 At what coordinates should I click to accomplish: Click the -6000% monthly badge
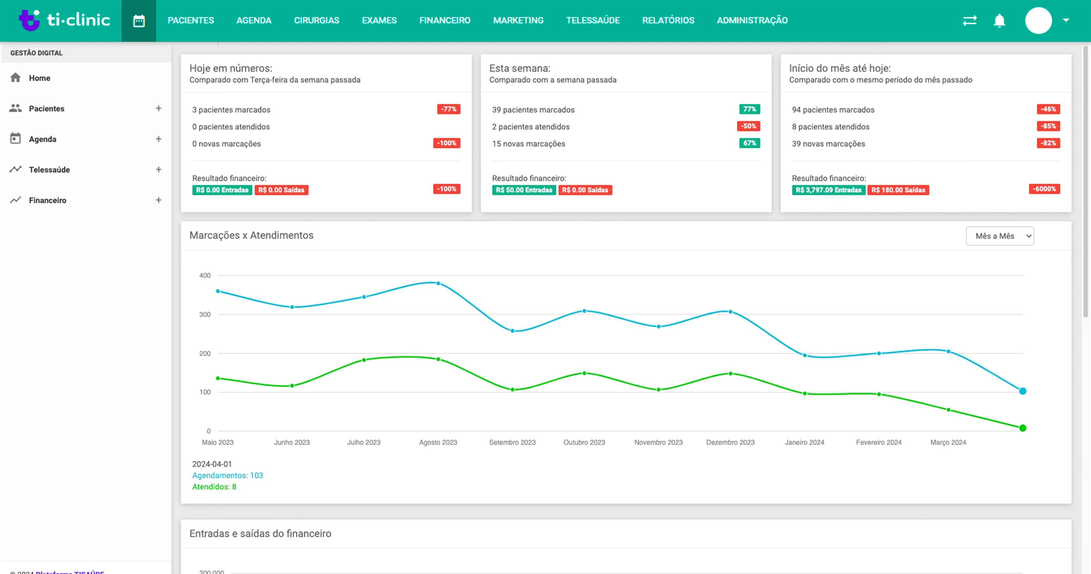(1044, 189)
